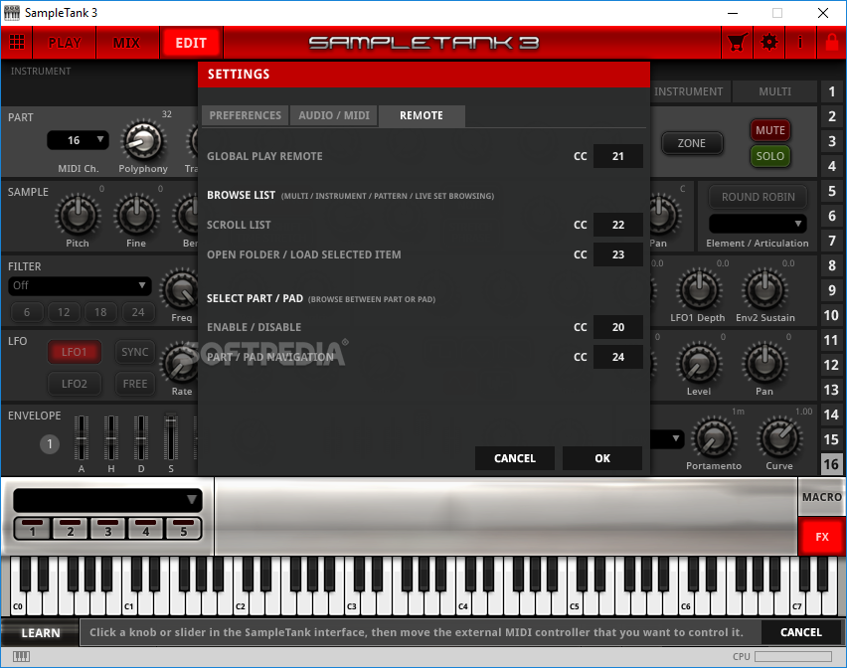Switch to the INSTRUMENT browser tab
The height and width of the screenshot is (668, 847).
pyautogui.click(x=689, y=91)
